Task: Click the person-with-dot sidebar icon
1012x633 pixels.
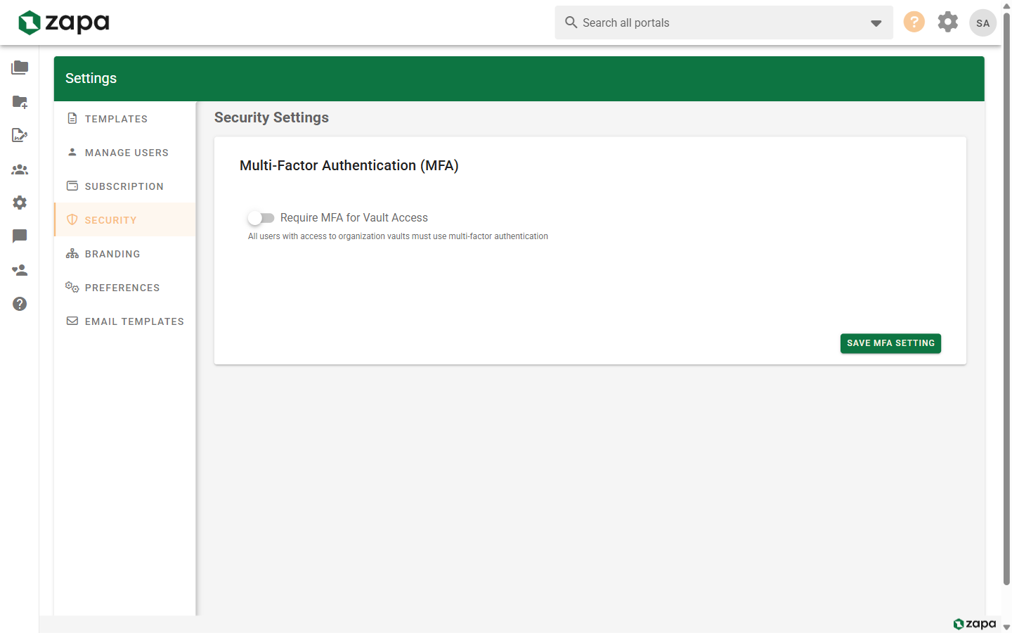Action: click(x=20, y=270)
